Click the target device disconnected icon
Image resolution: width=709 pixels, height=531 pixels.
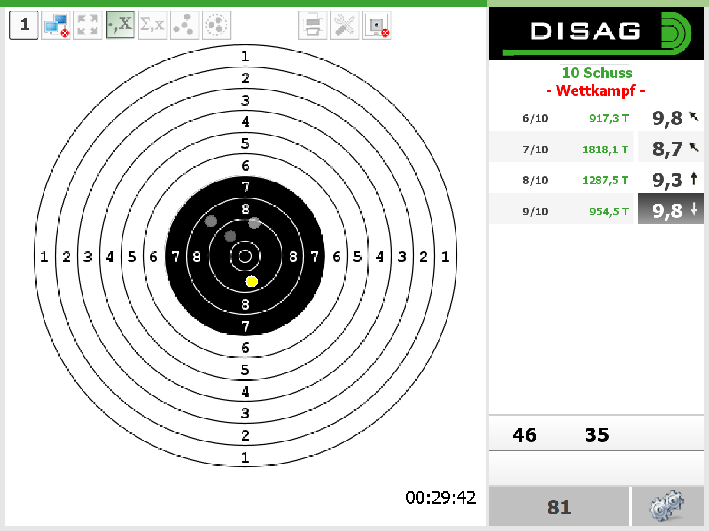click(376, 25)
